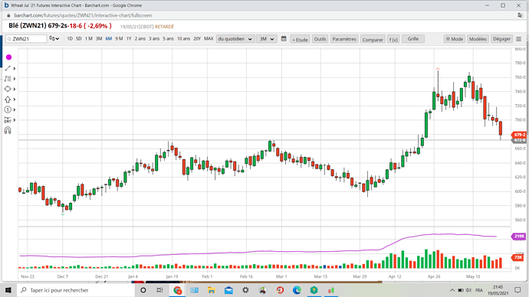Select the shape drawing tool
529x297 pixels.
coord(8,89)
